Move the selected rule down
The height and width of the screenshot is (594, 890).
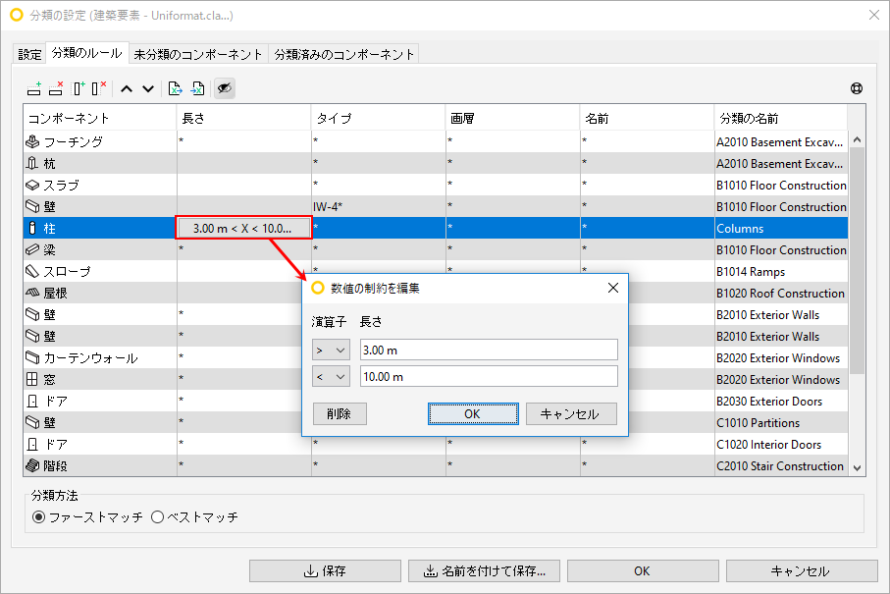[x=148, y=88]
